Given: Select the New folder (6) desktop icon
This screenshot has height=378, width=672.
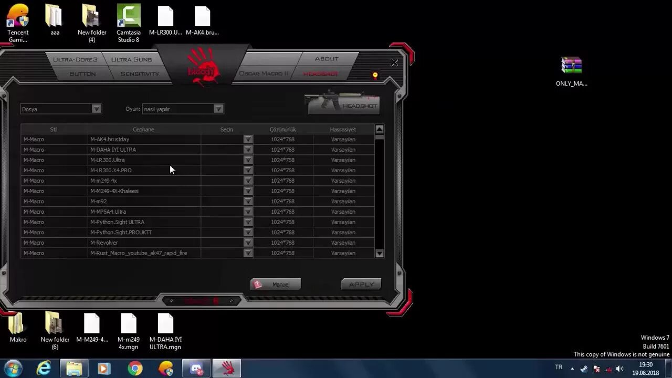Looking at the screenshot, I should [x=55, y=331].
